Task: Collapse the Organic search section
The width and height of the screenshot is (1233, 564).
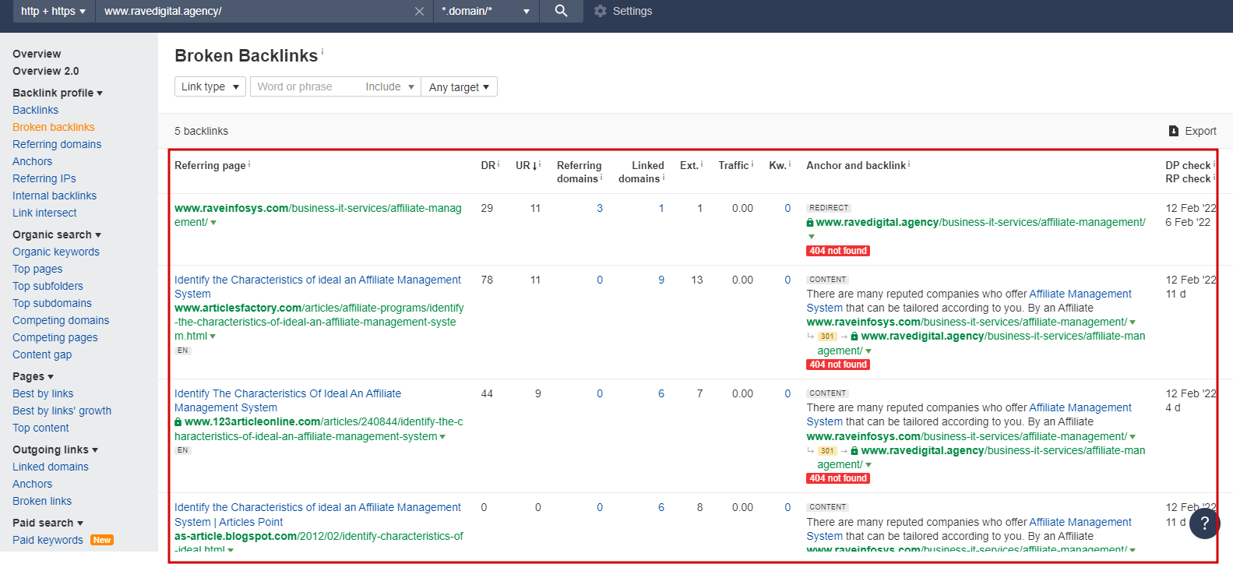Action: 57,234
